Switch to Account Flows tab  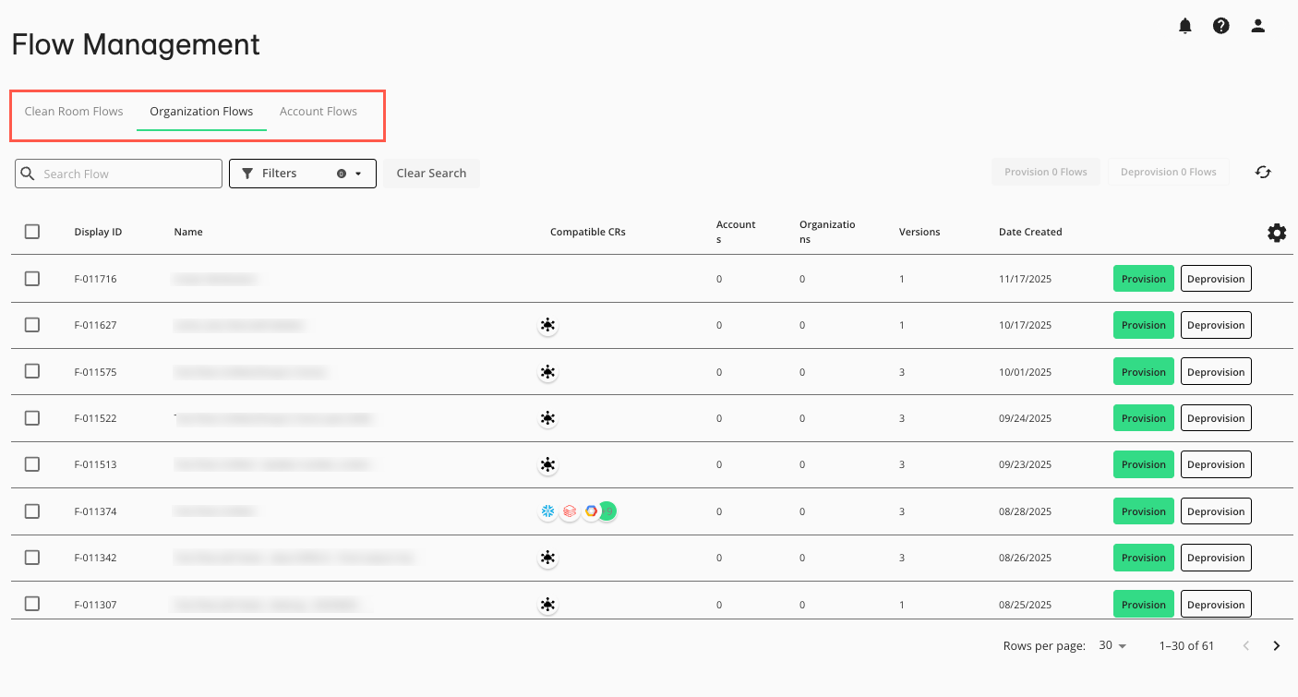[x=318, y=112]
